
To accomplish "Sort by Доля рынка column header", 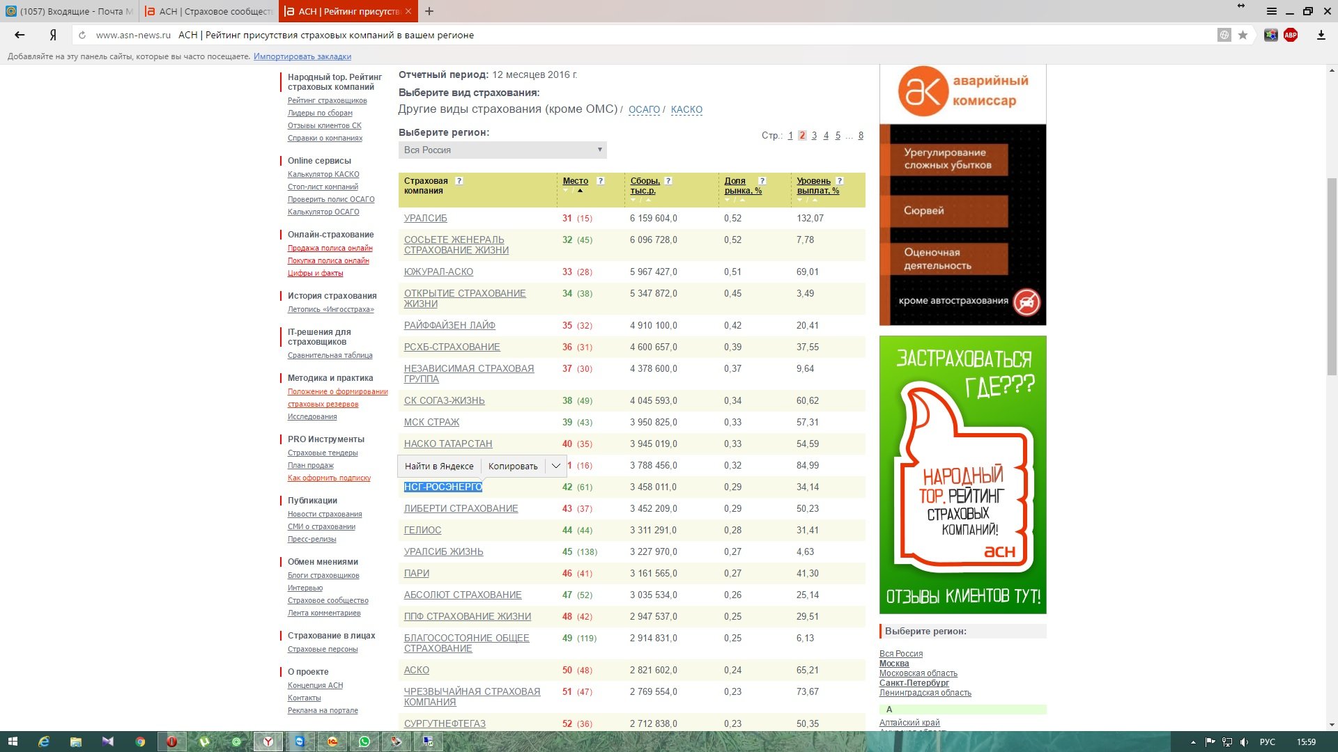I will pos(743,186).
